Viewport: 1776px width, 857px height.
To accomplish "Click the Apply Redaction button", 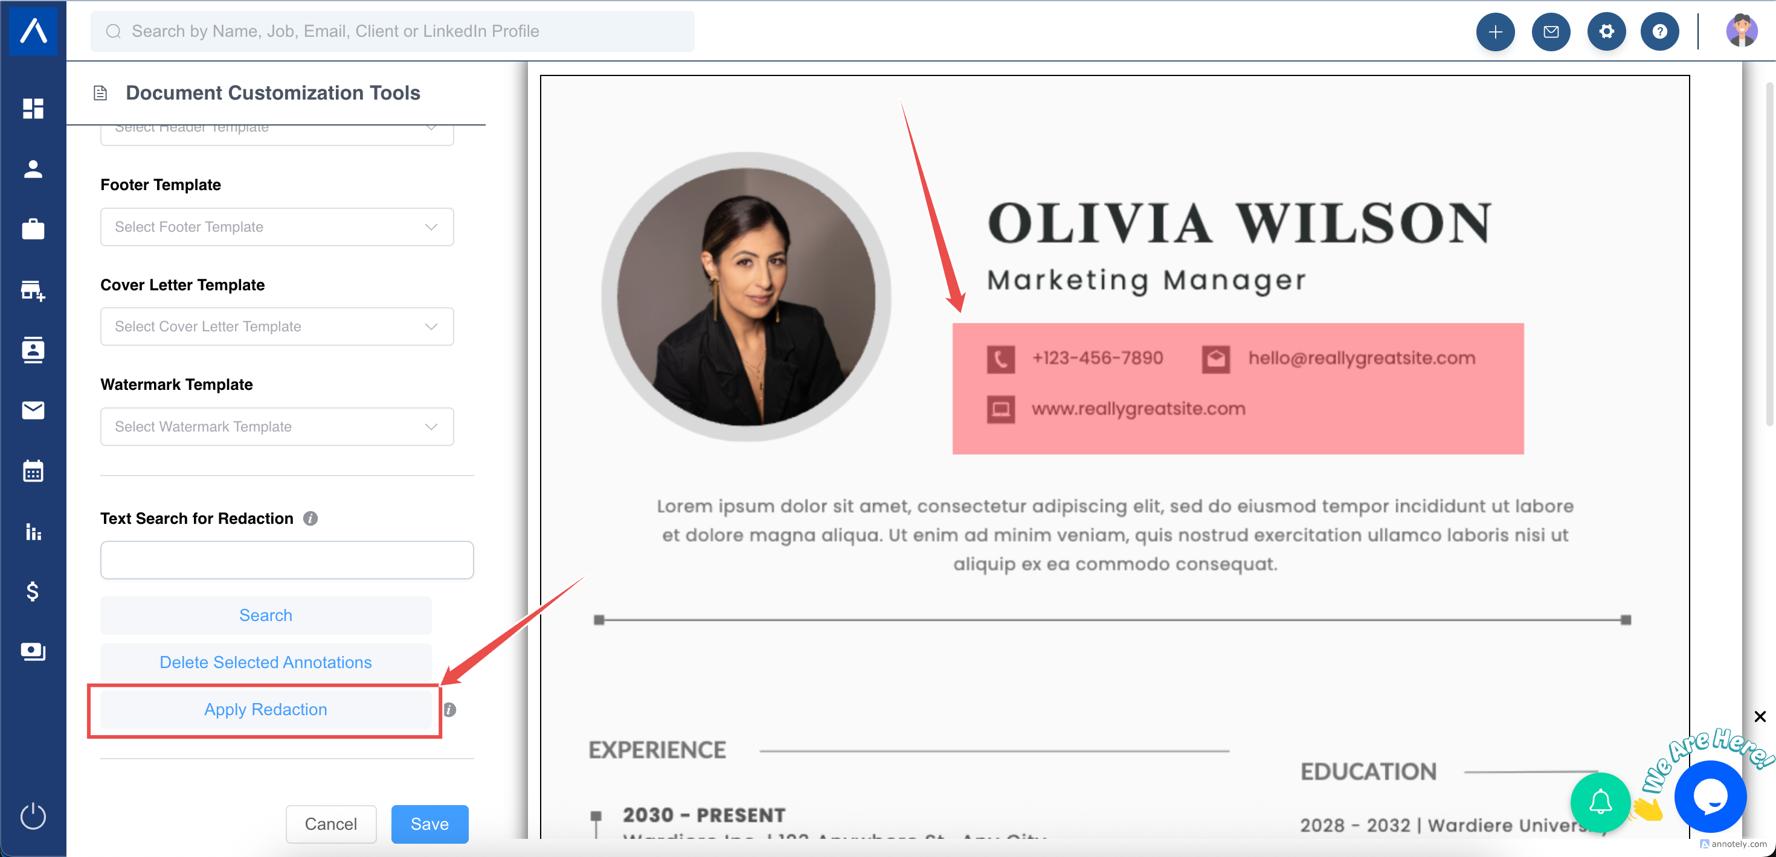I will pyautogui.click(x=265, y=710).
